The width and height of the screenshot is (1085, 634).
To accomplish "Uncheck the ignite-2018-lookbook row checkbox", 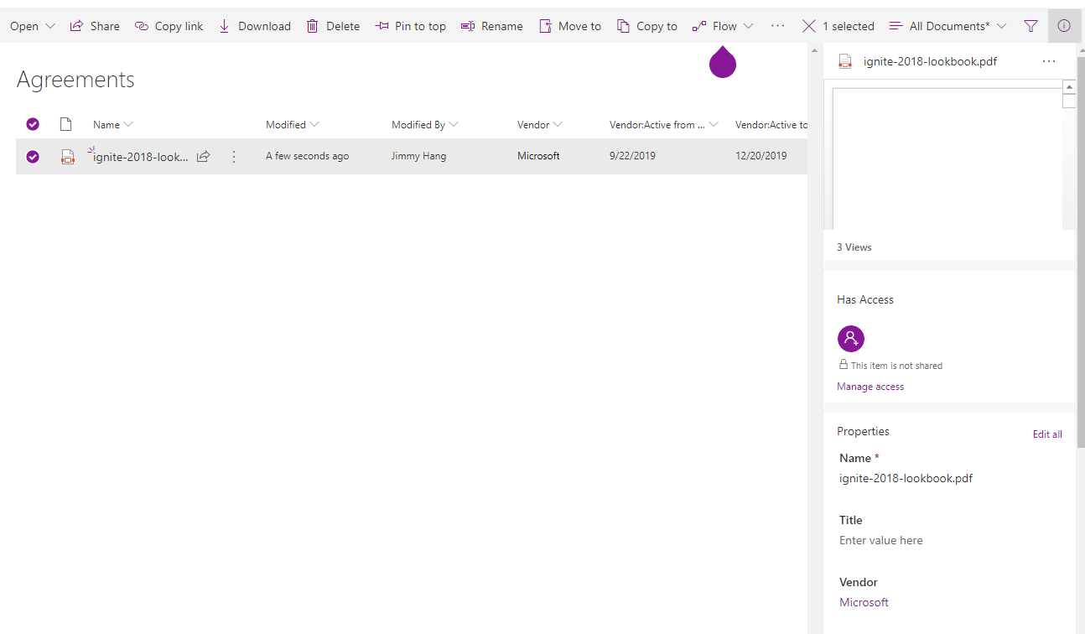I will point(33,157).
